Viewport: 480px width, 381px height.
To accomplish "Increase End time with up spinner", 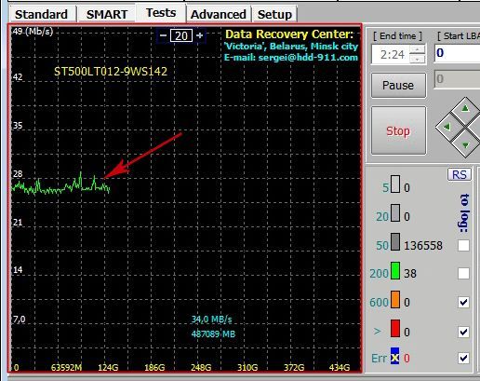I will (x=417, y=49).
